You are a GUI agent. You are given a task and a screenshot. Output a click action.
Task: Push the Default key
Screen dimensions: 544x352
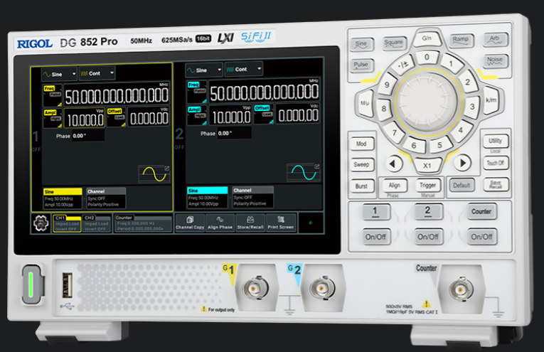(462, 185)
